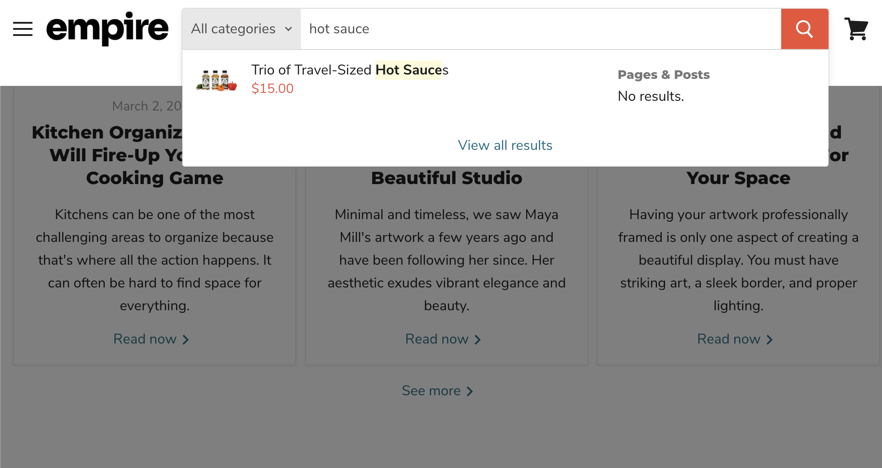Read now under the Kitchen Organization article
The width and height of the screenshot is (882, 468).
tap(151, 339)
